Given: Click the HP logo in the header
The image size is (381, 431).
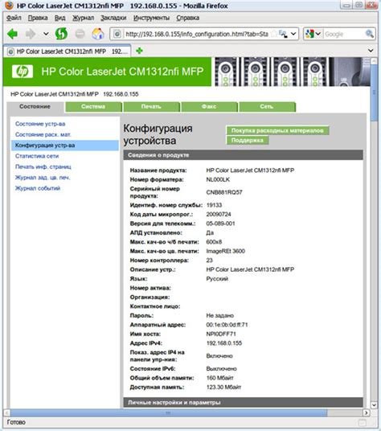Looking at the screenshot, I should [x=23, y=72].
